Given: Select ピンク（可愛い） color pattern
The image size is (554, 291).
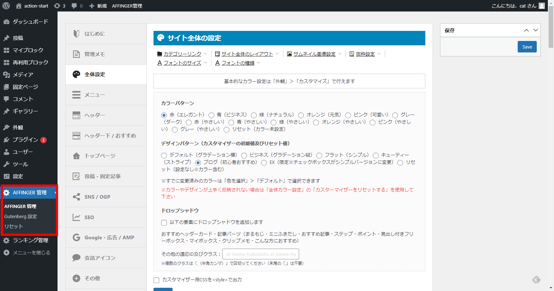Looking at the screenshot, I should [348, 115].
